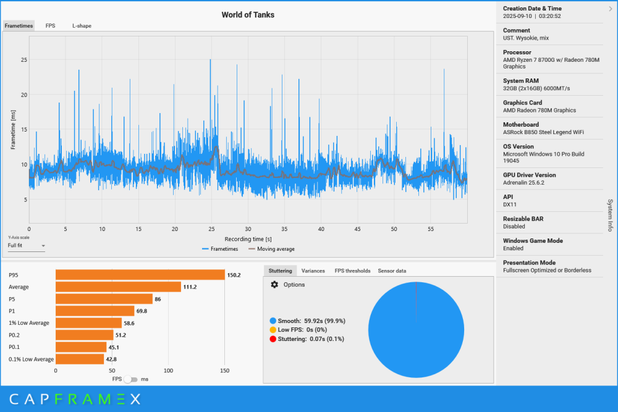Click the red Stuttering legend dot

tap(273, 338)
